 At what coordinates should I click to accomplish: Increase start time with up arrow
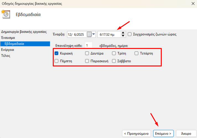pos(123,33)
